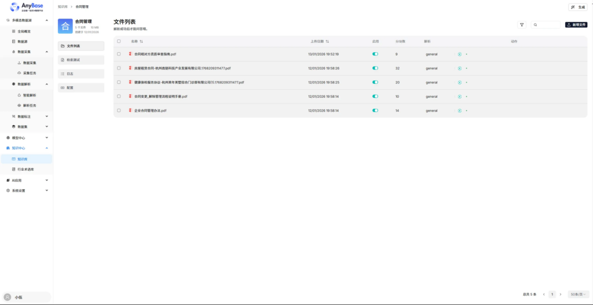Go to the next page using the pagination arrow
The height and width of the screenshot is (305, 593).
click(x=560, y=295)
